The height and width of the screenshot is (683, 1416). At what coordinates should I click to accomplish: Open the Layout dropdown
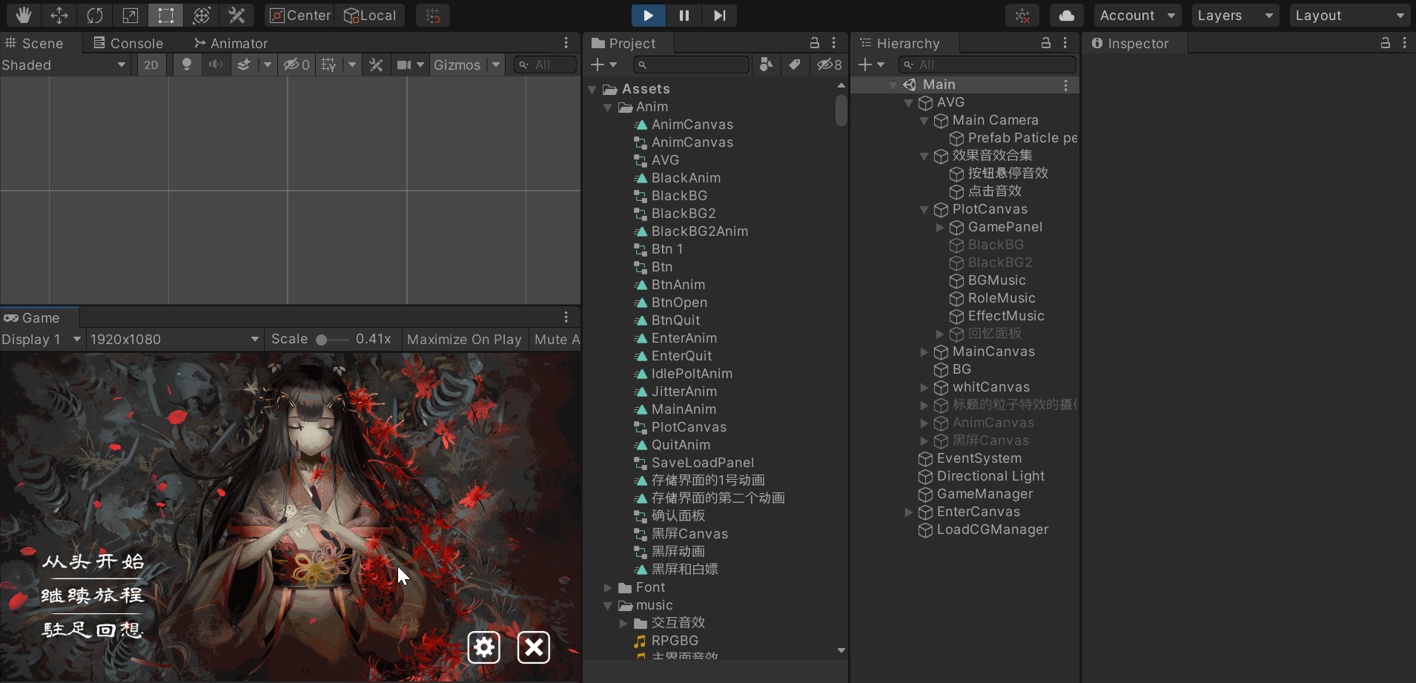point(1349,15)
